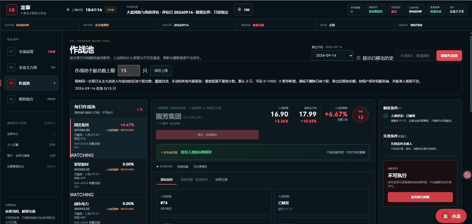The height and width of the screenshot is (224, 472).
Task: Click the 保存上限 button
Action: pos(161,71)
